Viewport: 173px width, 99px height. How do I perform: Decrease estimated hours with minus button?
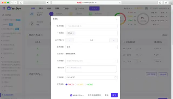point(70,40)
